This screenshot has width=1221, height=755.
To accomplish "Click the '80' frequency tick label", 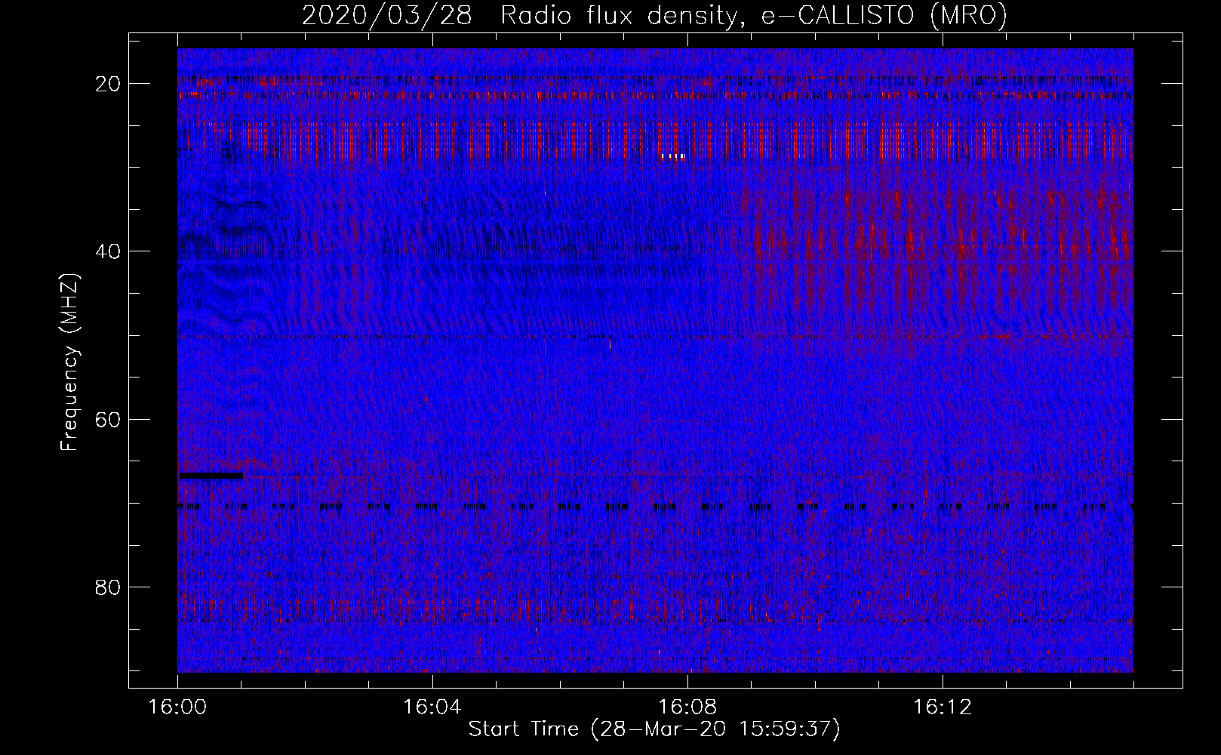I will coord(108,587).
